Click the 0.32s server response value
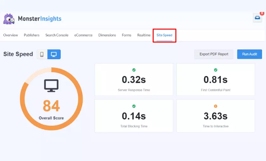The image size is (266, 161). pos(134,80)
